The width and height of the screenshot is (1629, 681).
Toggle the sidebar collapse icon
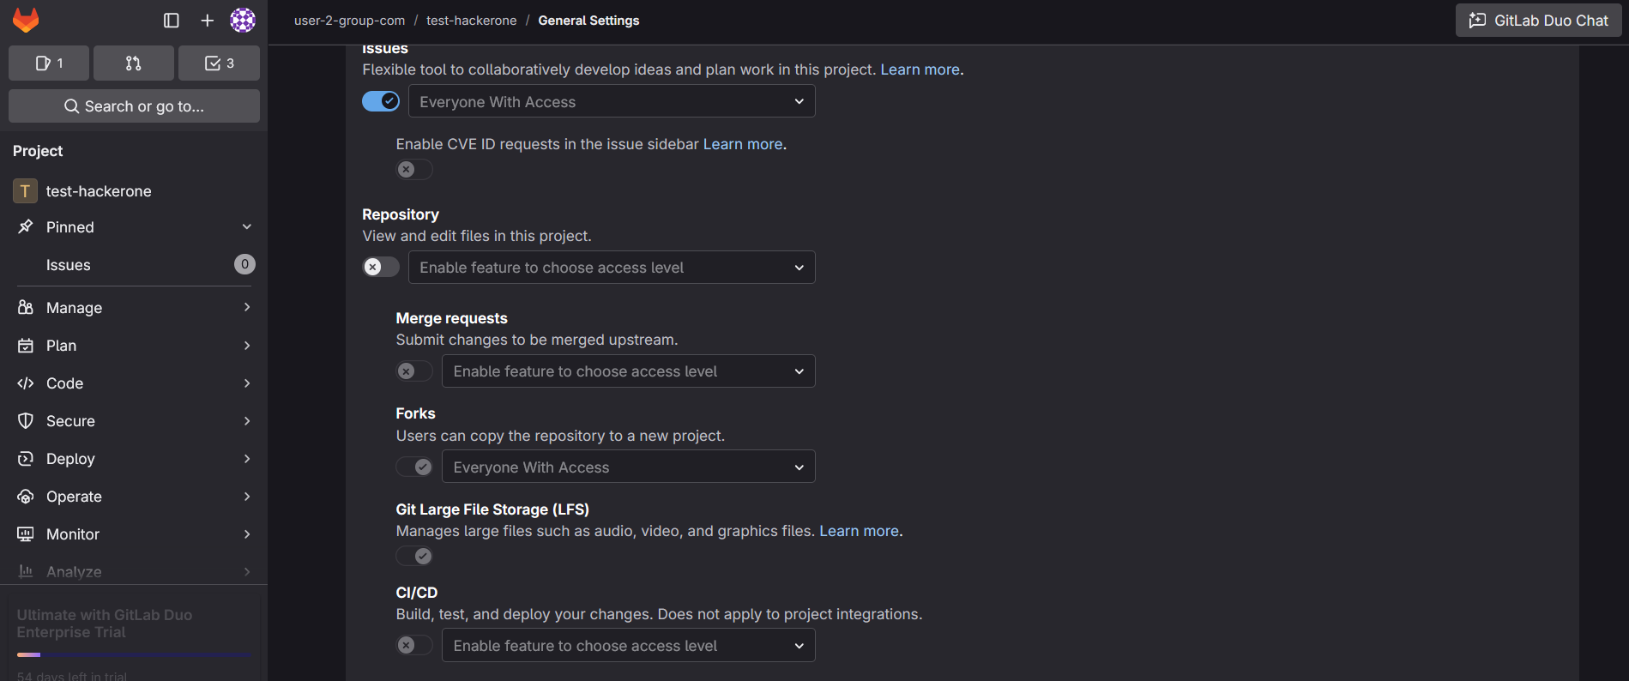tap(172, 21)
